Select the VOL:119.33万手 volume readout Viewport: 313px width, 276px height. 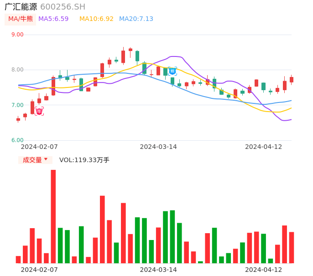[x=84, y=160]
